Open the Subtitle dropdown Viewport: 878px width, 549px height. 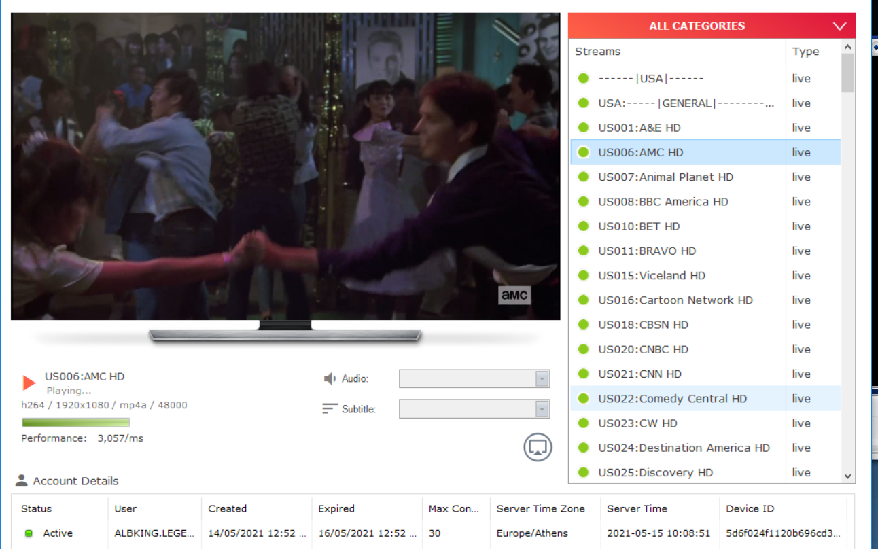(474, 409)
